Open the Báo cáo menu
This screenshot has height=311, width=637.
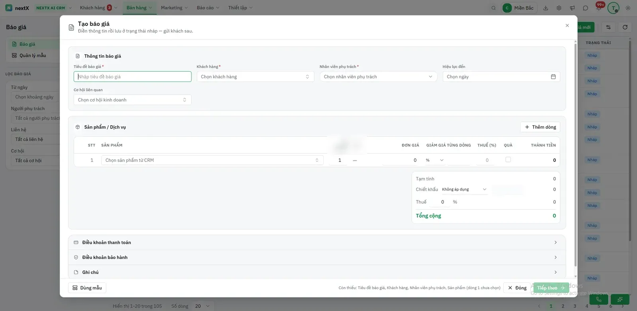pyautogui.click(x=208, y=8)
